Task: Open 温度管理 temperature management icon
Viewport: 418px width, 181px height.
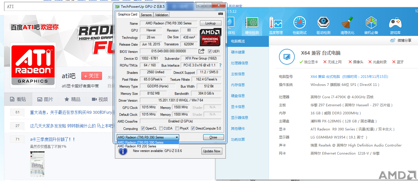Action: tap(276, 25)
